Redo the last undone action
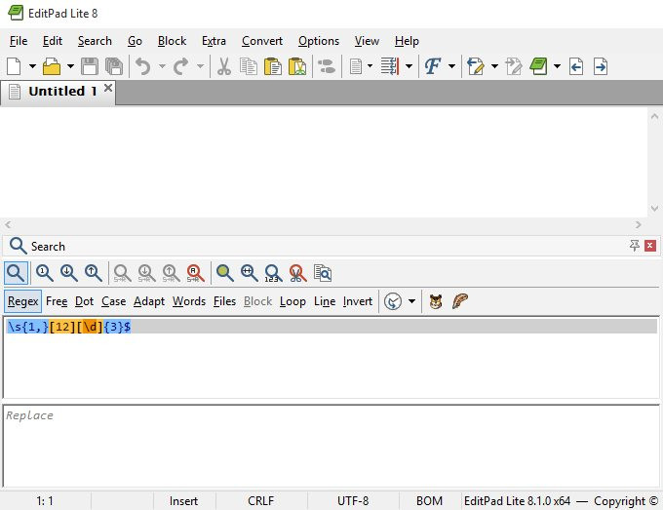This screenshot has height=510, width=663. [x=181, y=66]
